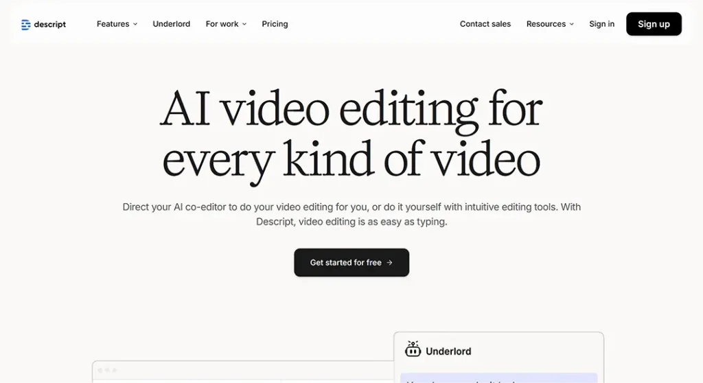Go to the Pricing page
This screenshot has height=383, width=703.
pos(275,24)
